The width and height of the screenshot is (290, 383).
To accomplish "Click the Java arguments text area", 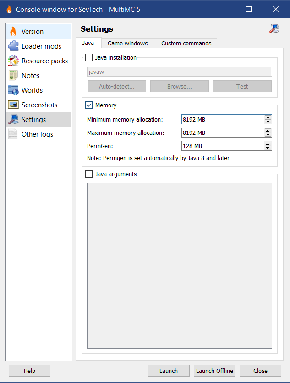I will [x=180, y=266].
